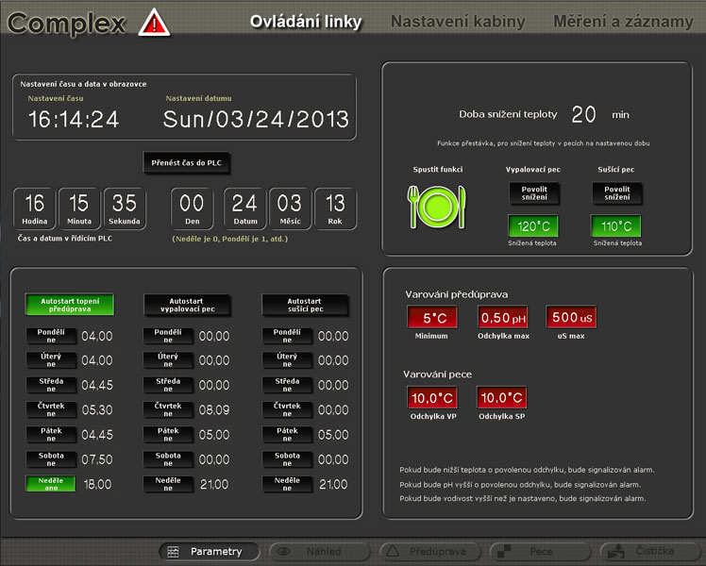Enable Povolit snížení for Vypalovací pec
706x566 pixels.
(533, 193)
